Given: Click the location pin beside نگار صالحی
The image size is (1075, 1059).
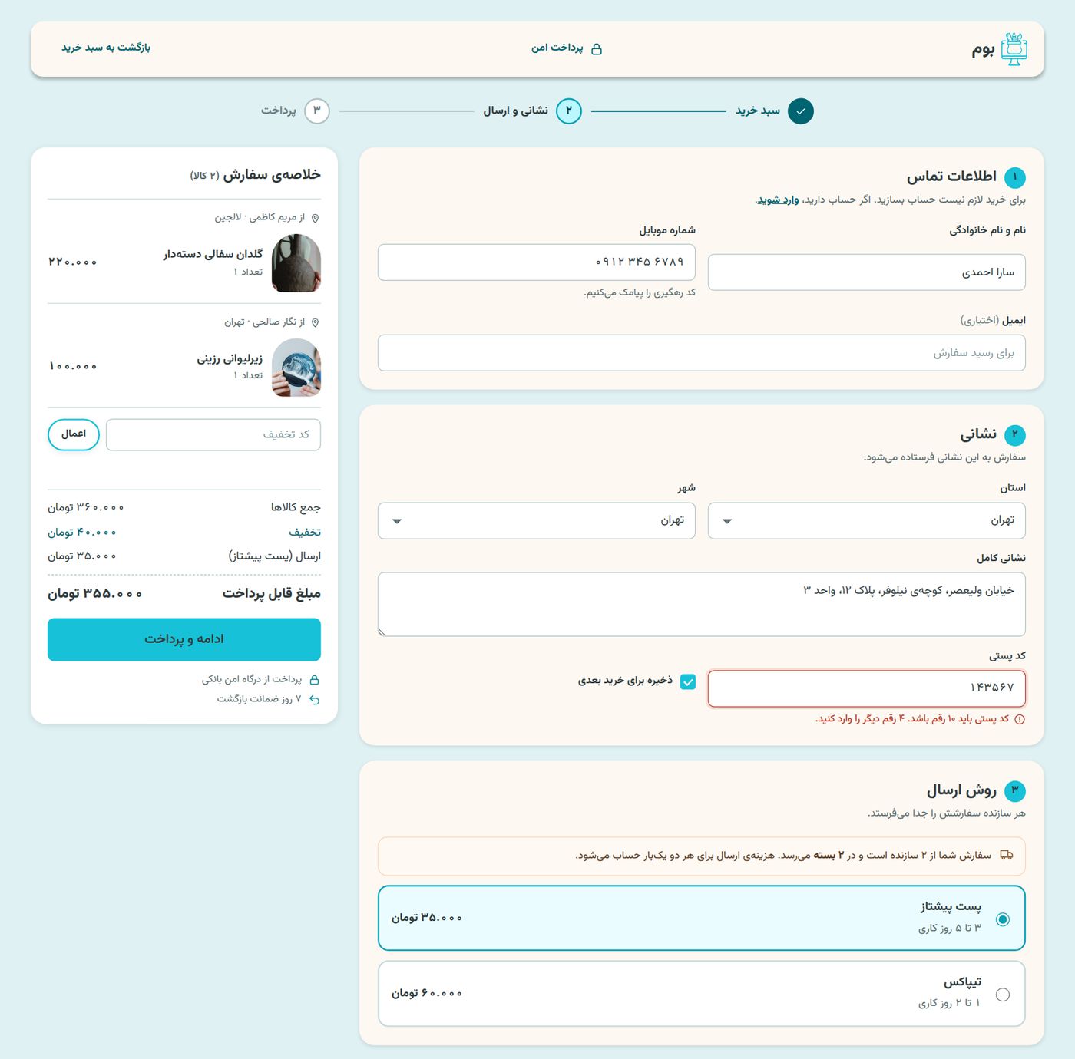Looking at the screenshot, I should click(x=315, y=322).
